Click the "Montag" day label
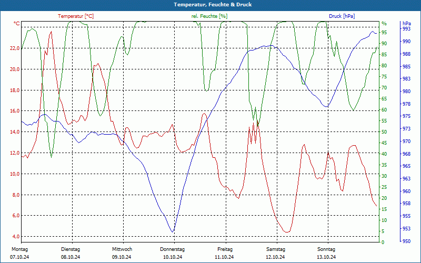Image resolution: width=421 pixels, height=263 pixels. [x=20, y=249]
